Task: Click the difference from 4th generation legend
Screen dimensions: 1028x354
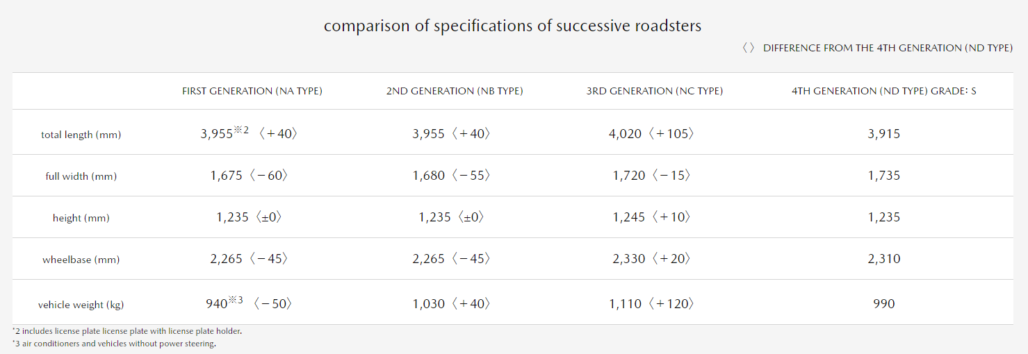Action: point(876,48)
